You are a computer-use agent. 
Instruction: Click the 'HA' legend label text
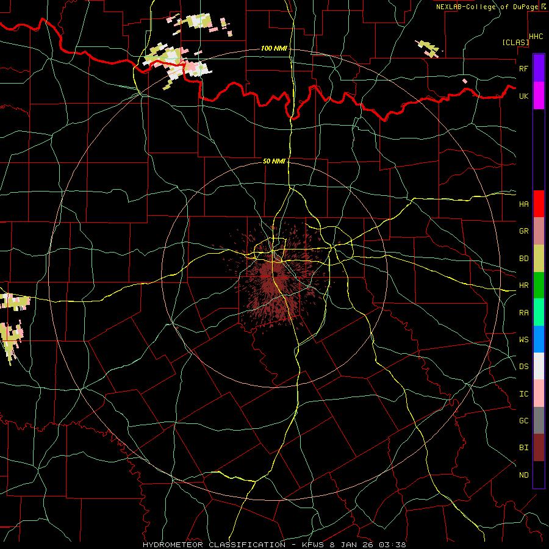(x=523, y=204)
